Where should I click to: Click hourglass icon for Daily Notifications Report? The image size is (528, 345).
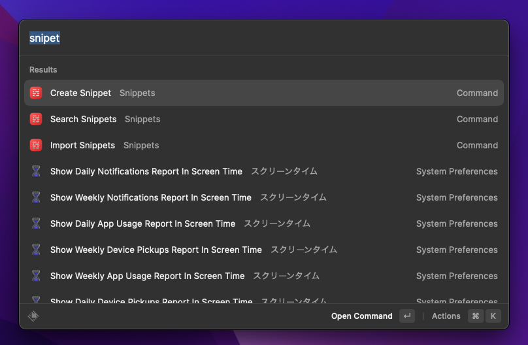36,171
